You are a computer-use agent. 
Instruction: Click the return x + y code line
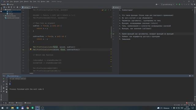point(42,28)
